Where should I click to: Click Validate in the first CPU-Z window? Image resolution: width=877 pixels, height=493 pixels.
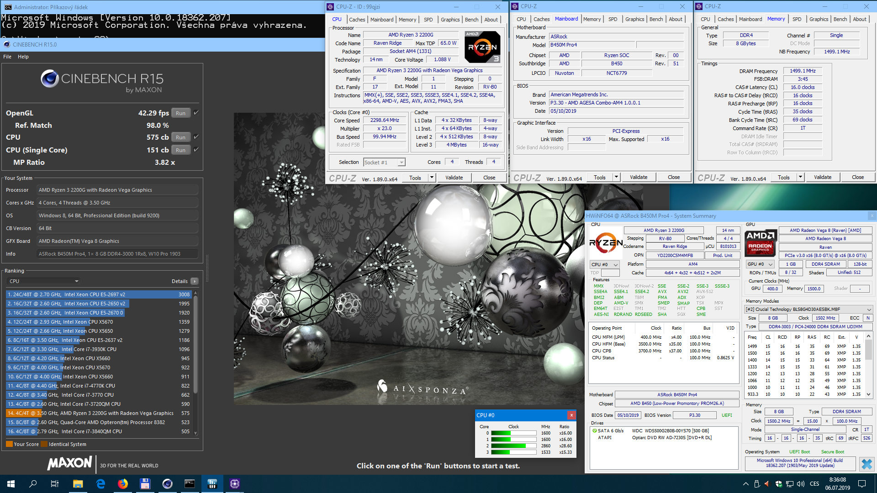pos(454,178)
